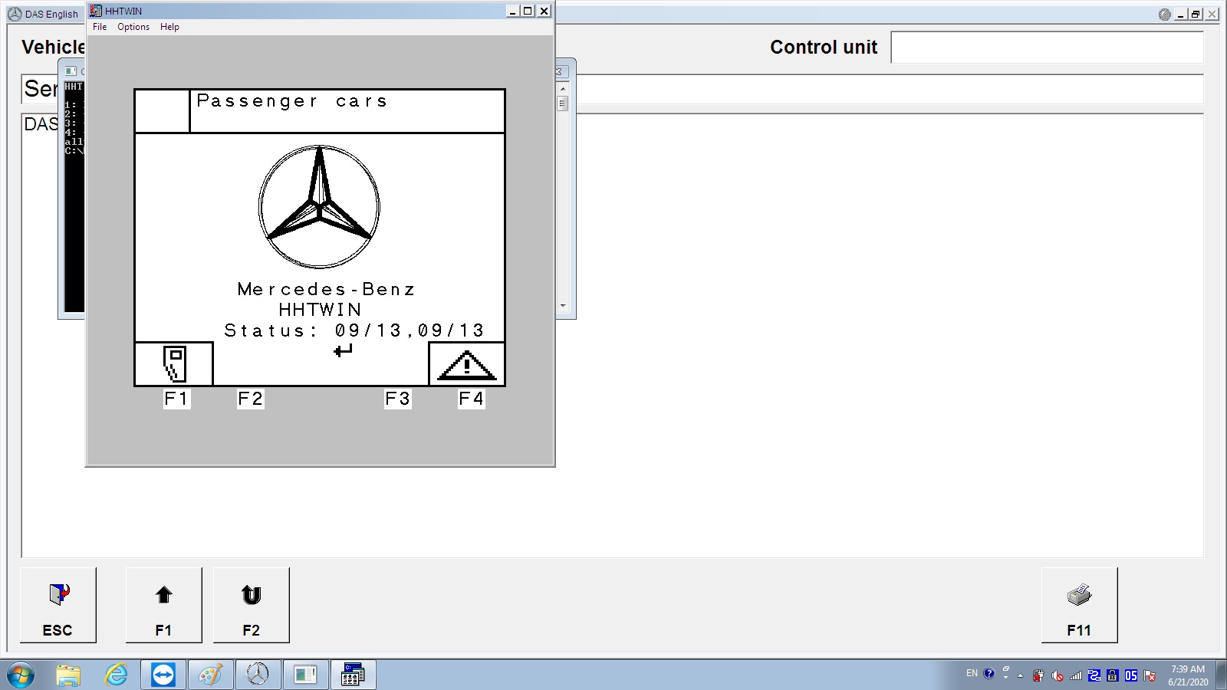
Task: Click the power plug tray icon
Action: click(1038, 675)
